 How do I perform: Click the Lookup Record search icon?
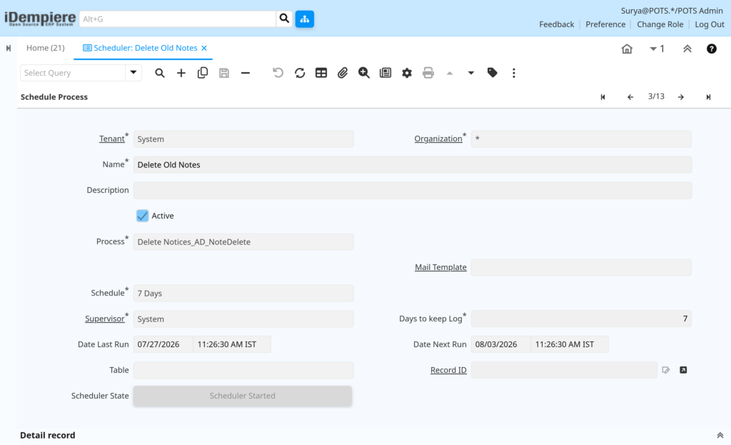160,73
